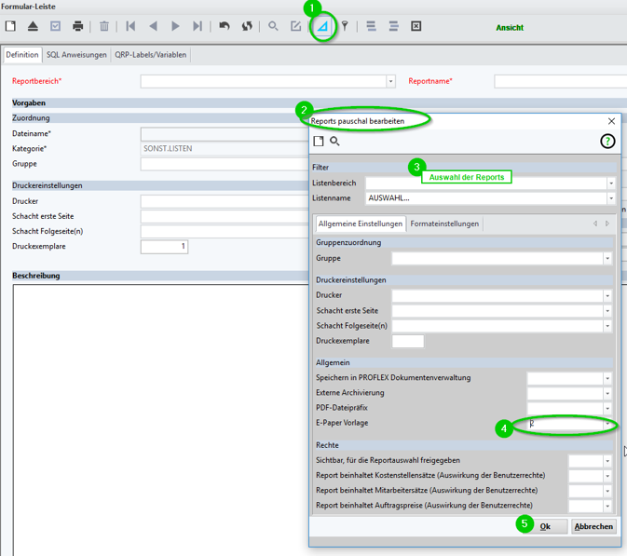
Task: Click the magnifier search icon in main toolbar
Action: tap(273, 26)
